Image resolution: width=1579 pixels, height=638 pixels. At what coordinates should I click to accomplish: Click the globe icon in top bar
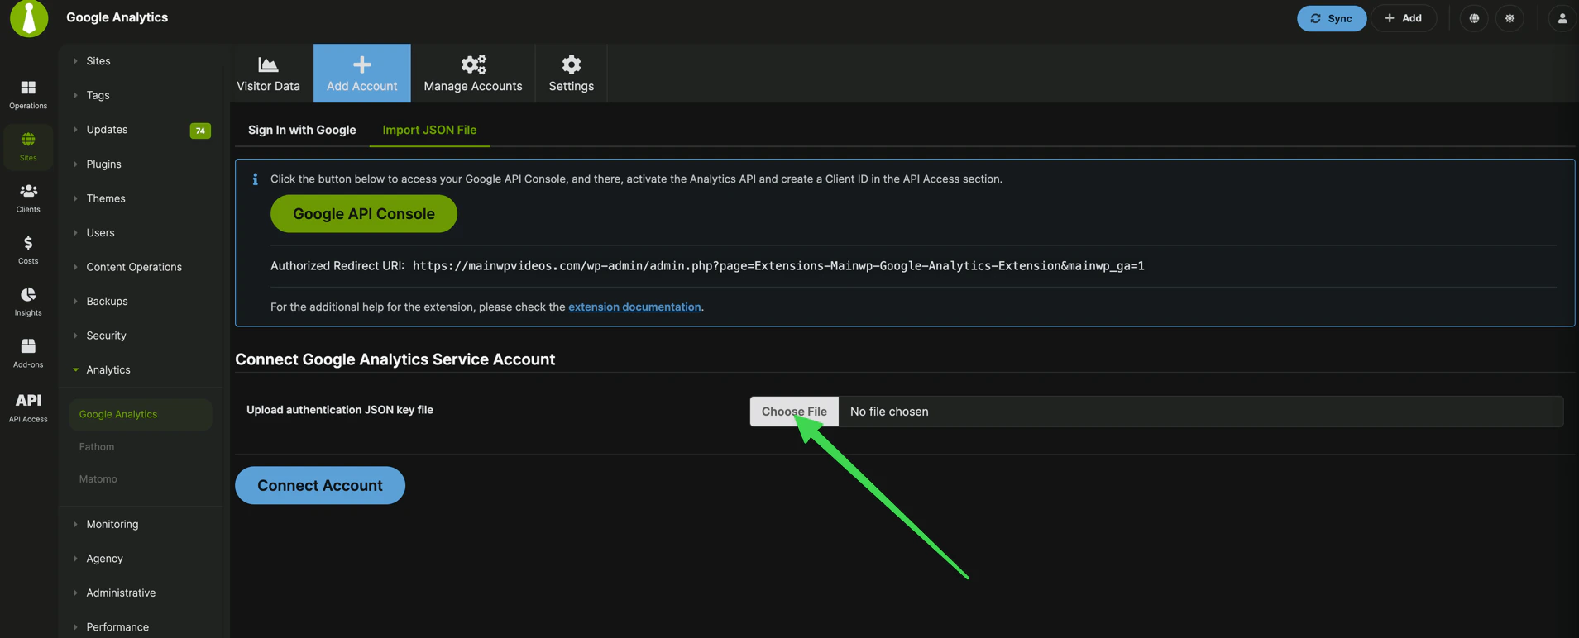[x=1474, y=18]
